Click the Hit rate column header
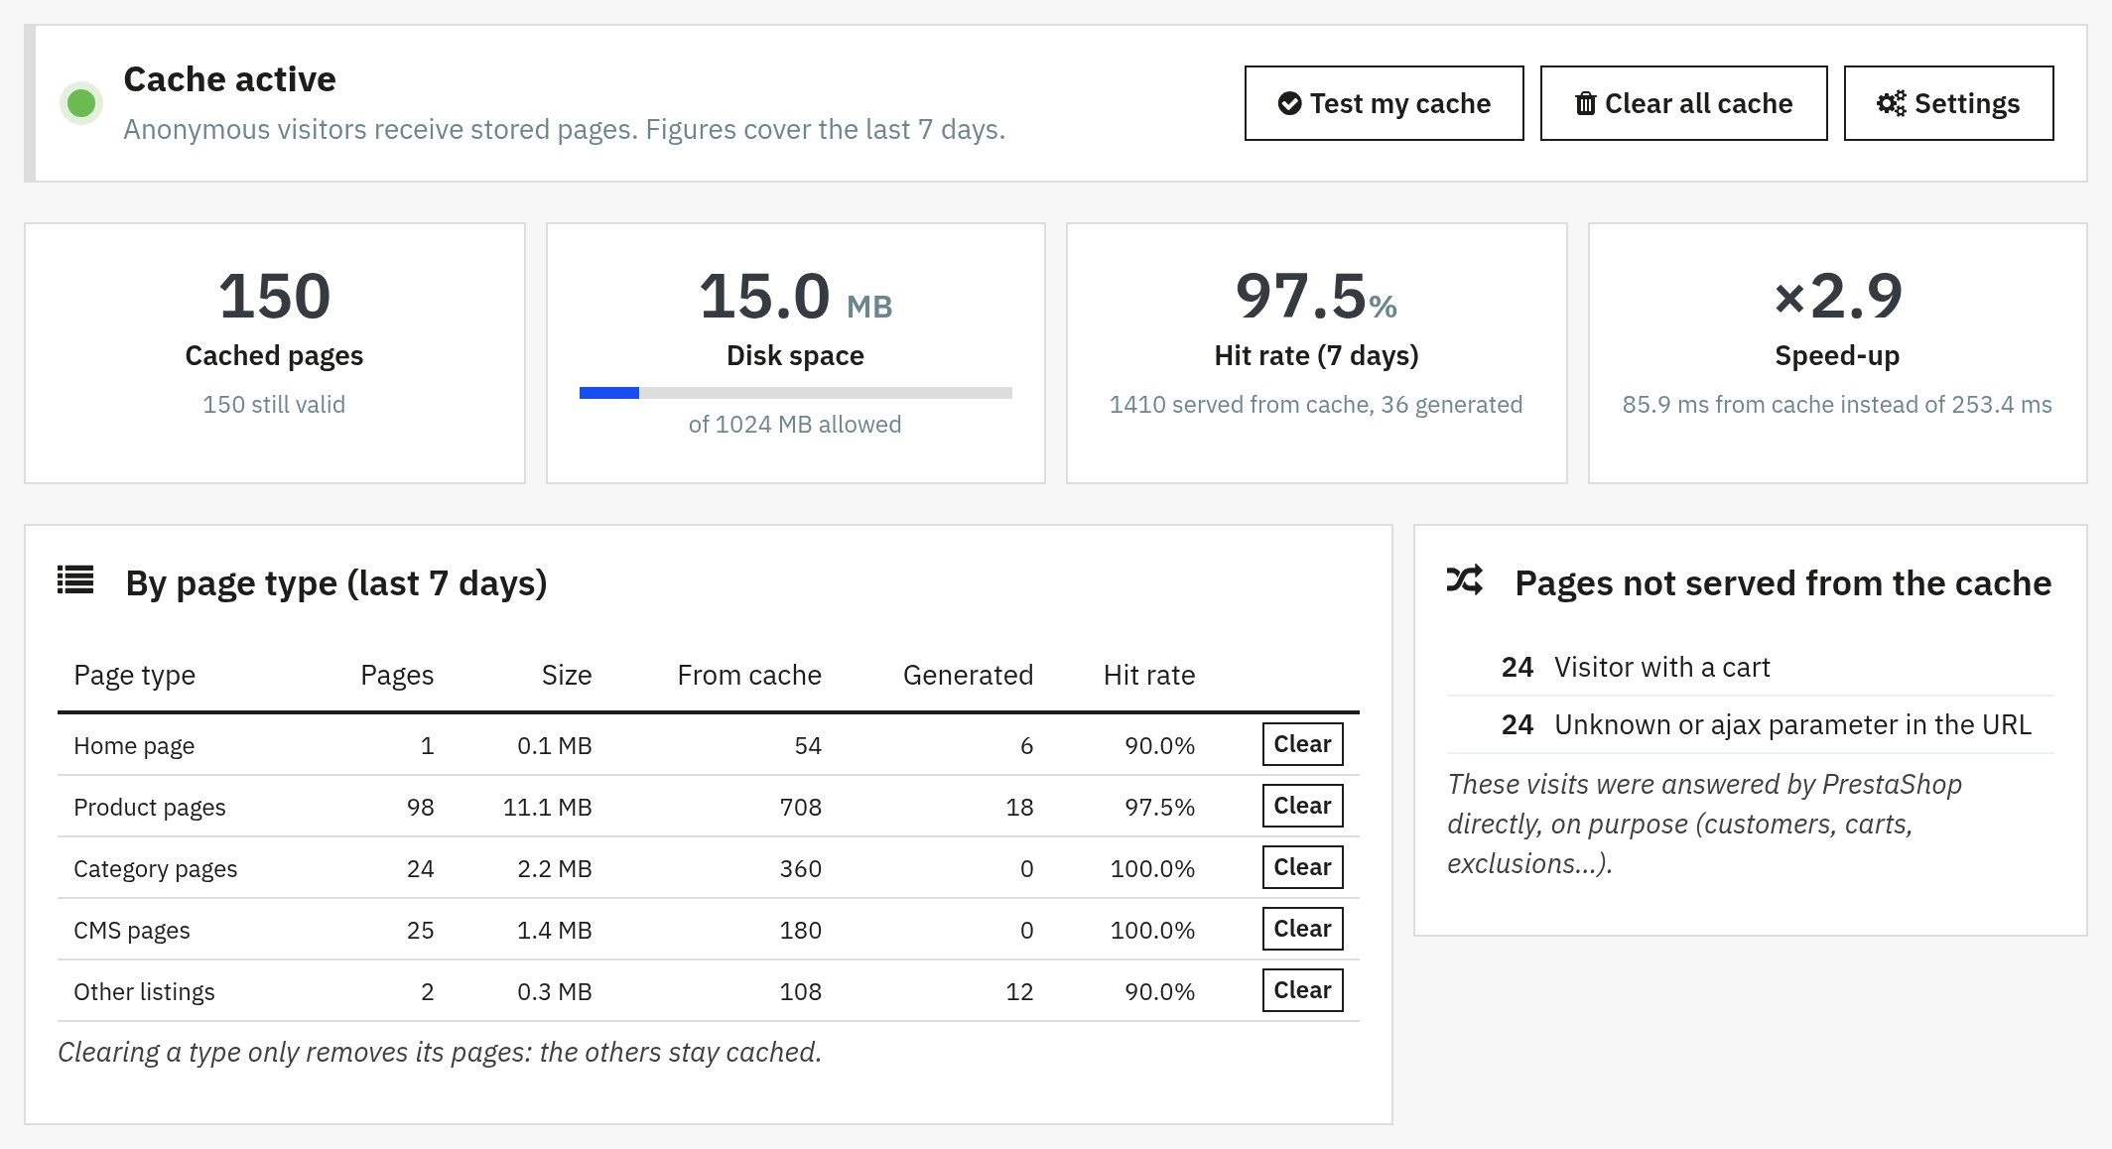 [1149, 676]
